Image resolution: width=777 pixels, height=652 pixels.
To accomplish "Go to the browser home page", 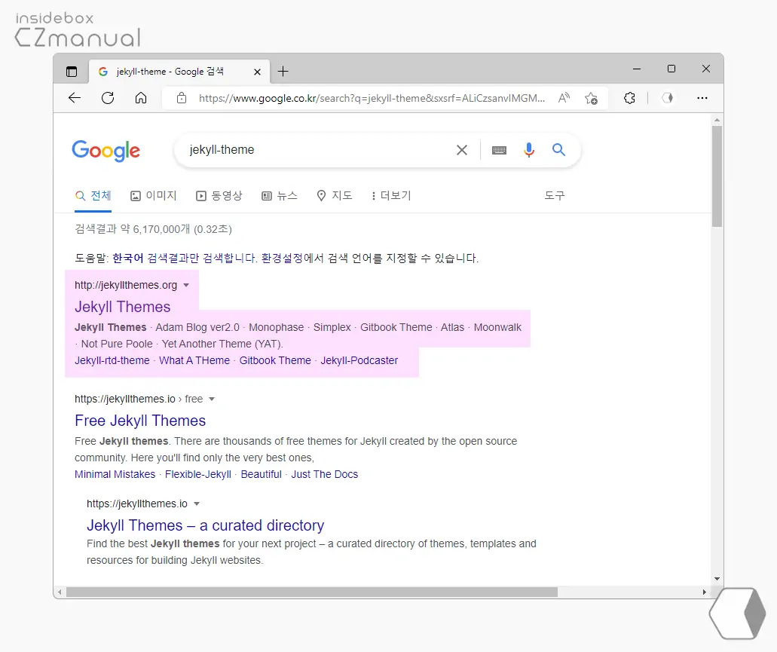I will 141,97.
